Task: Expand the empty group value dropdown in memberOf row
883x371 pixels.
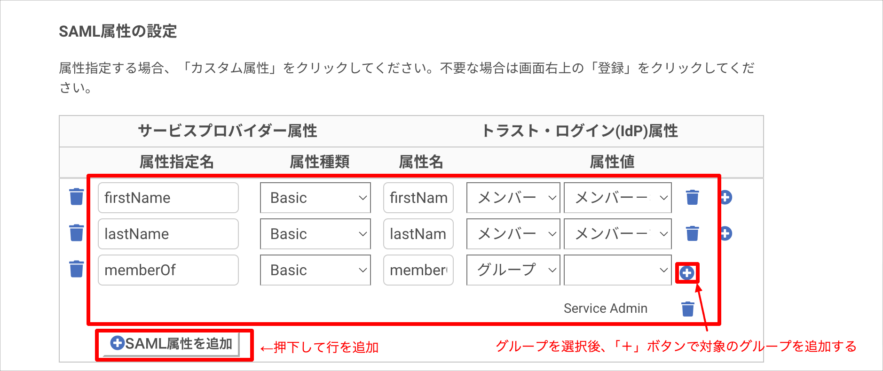Action: 618,270
